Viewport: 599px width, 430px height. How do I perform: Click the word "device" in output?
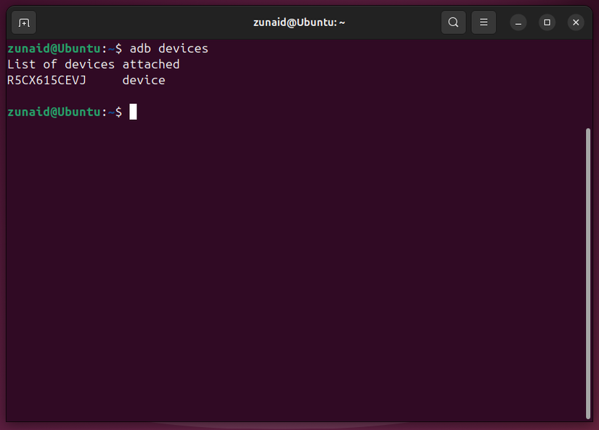tap(143, 80)
